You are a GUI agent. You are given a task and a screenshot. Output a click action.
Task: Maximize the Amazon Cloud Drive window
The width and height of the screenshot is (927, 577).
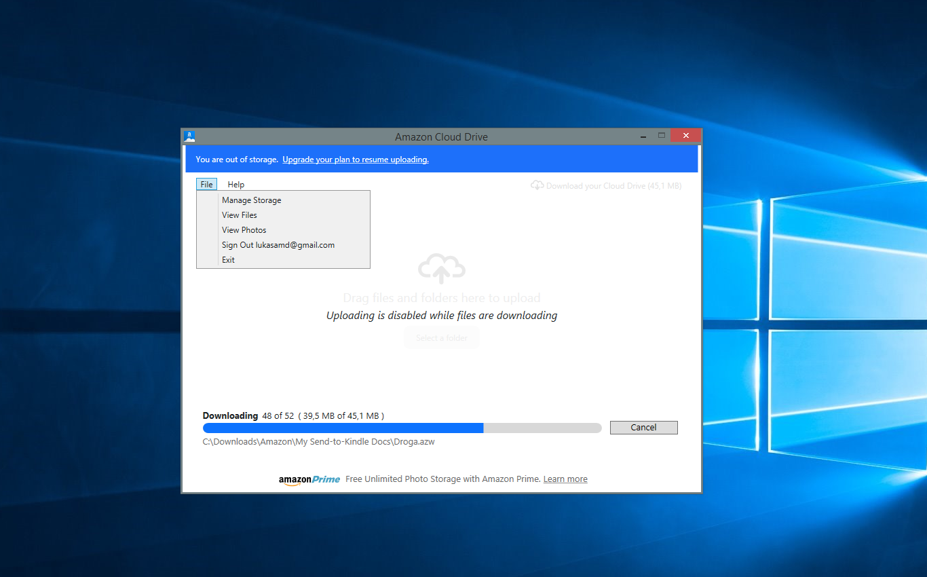pyautogui.click(x=662, y=136)
